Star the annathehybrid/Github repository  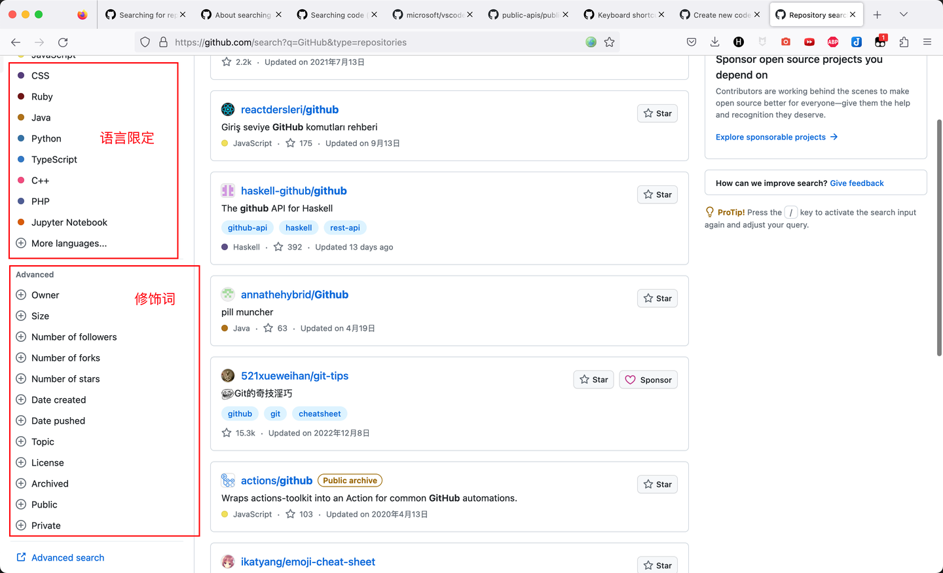657,298
